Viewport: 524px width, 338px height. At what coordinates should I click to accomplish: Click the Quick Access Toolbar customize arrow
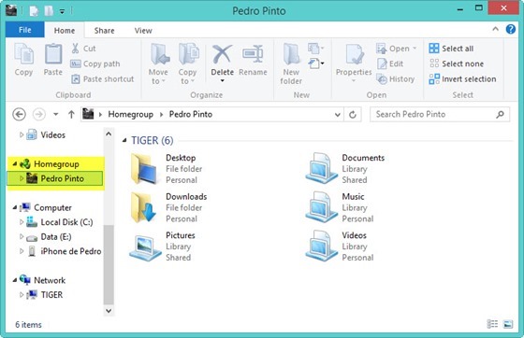tap(62, 11)
